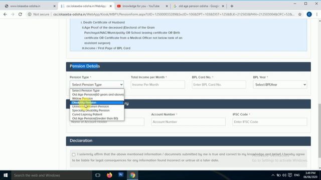Select Cured Leprosy Patient option
The height and width of the screenshot is (180, 321).
tap(97, 114)
